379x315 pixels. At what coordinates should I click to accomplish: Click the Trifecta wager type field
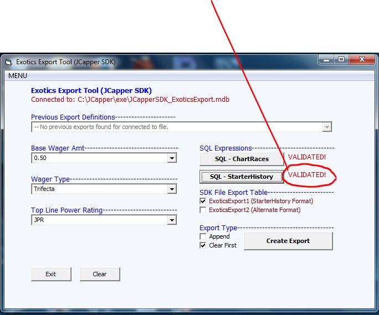click(104, 189)
